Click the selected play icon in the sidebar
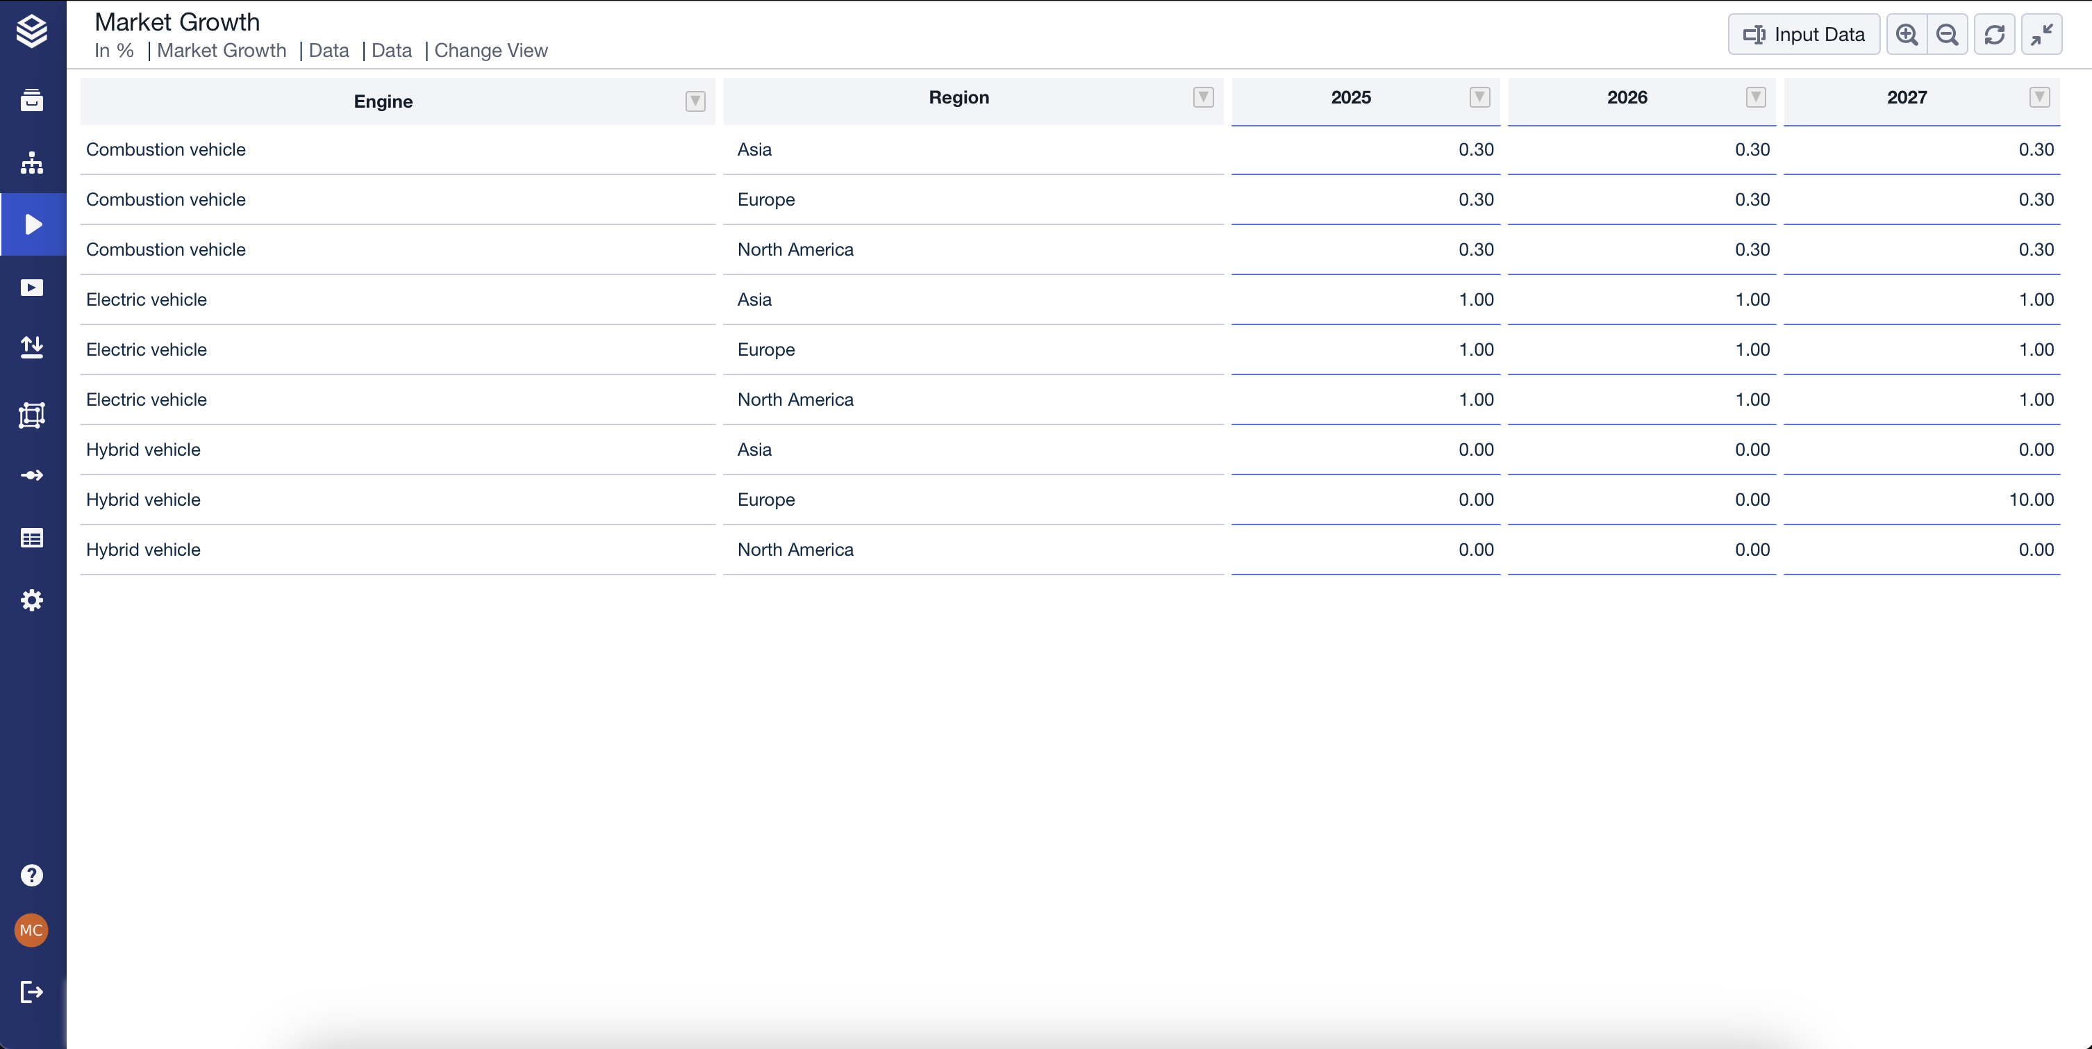2092x1049 pixels. click(x=33, y=224)
